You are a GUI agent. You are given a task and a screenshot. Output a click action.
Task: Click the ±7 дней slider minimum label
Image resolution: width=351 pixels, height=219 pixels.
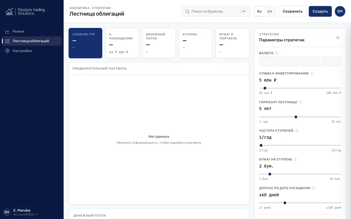265,208
